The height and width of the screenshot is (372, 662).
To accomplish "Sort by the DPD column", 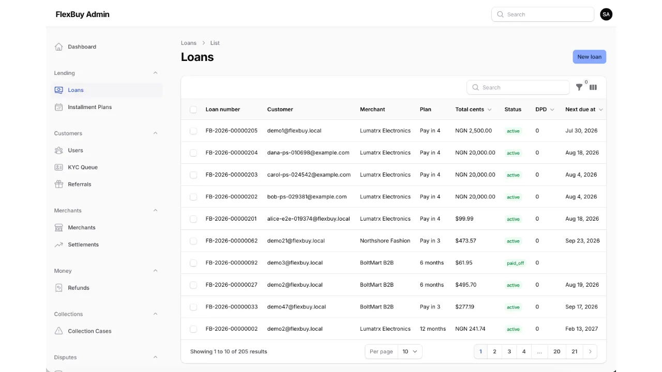I will (x=545, y=110).
